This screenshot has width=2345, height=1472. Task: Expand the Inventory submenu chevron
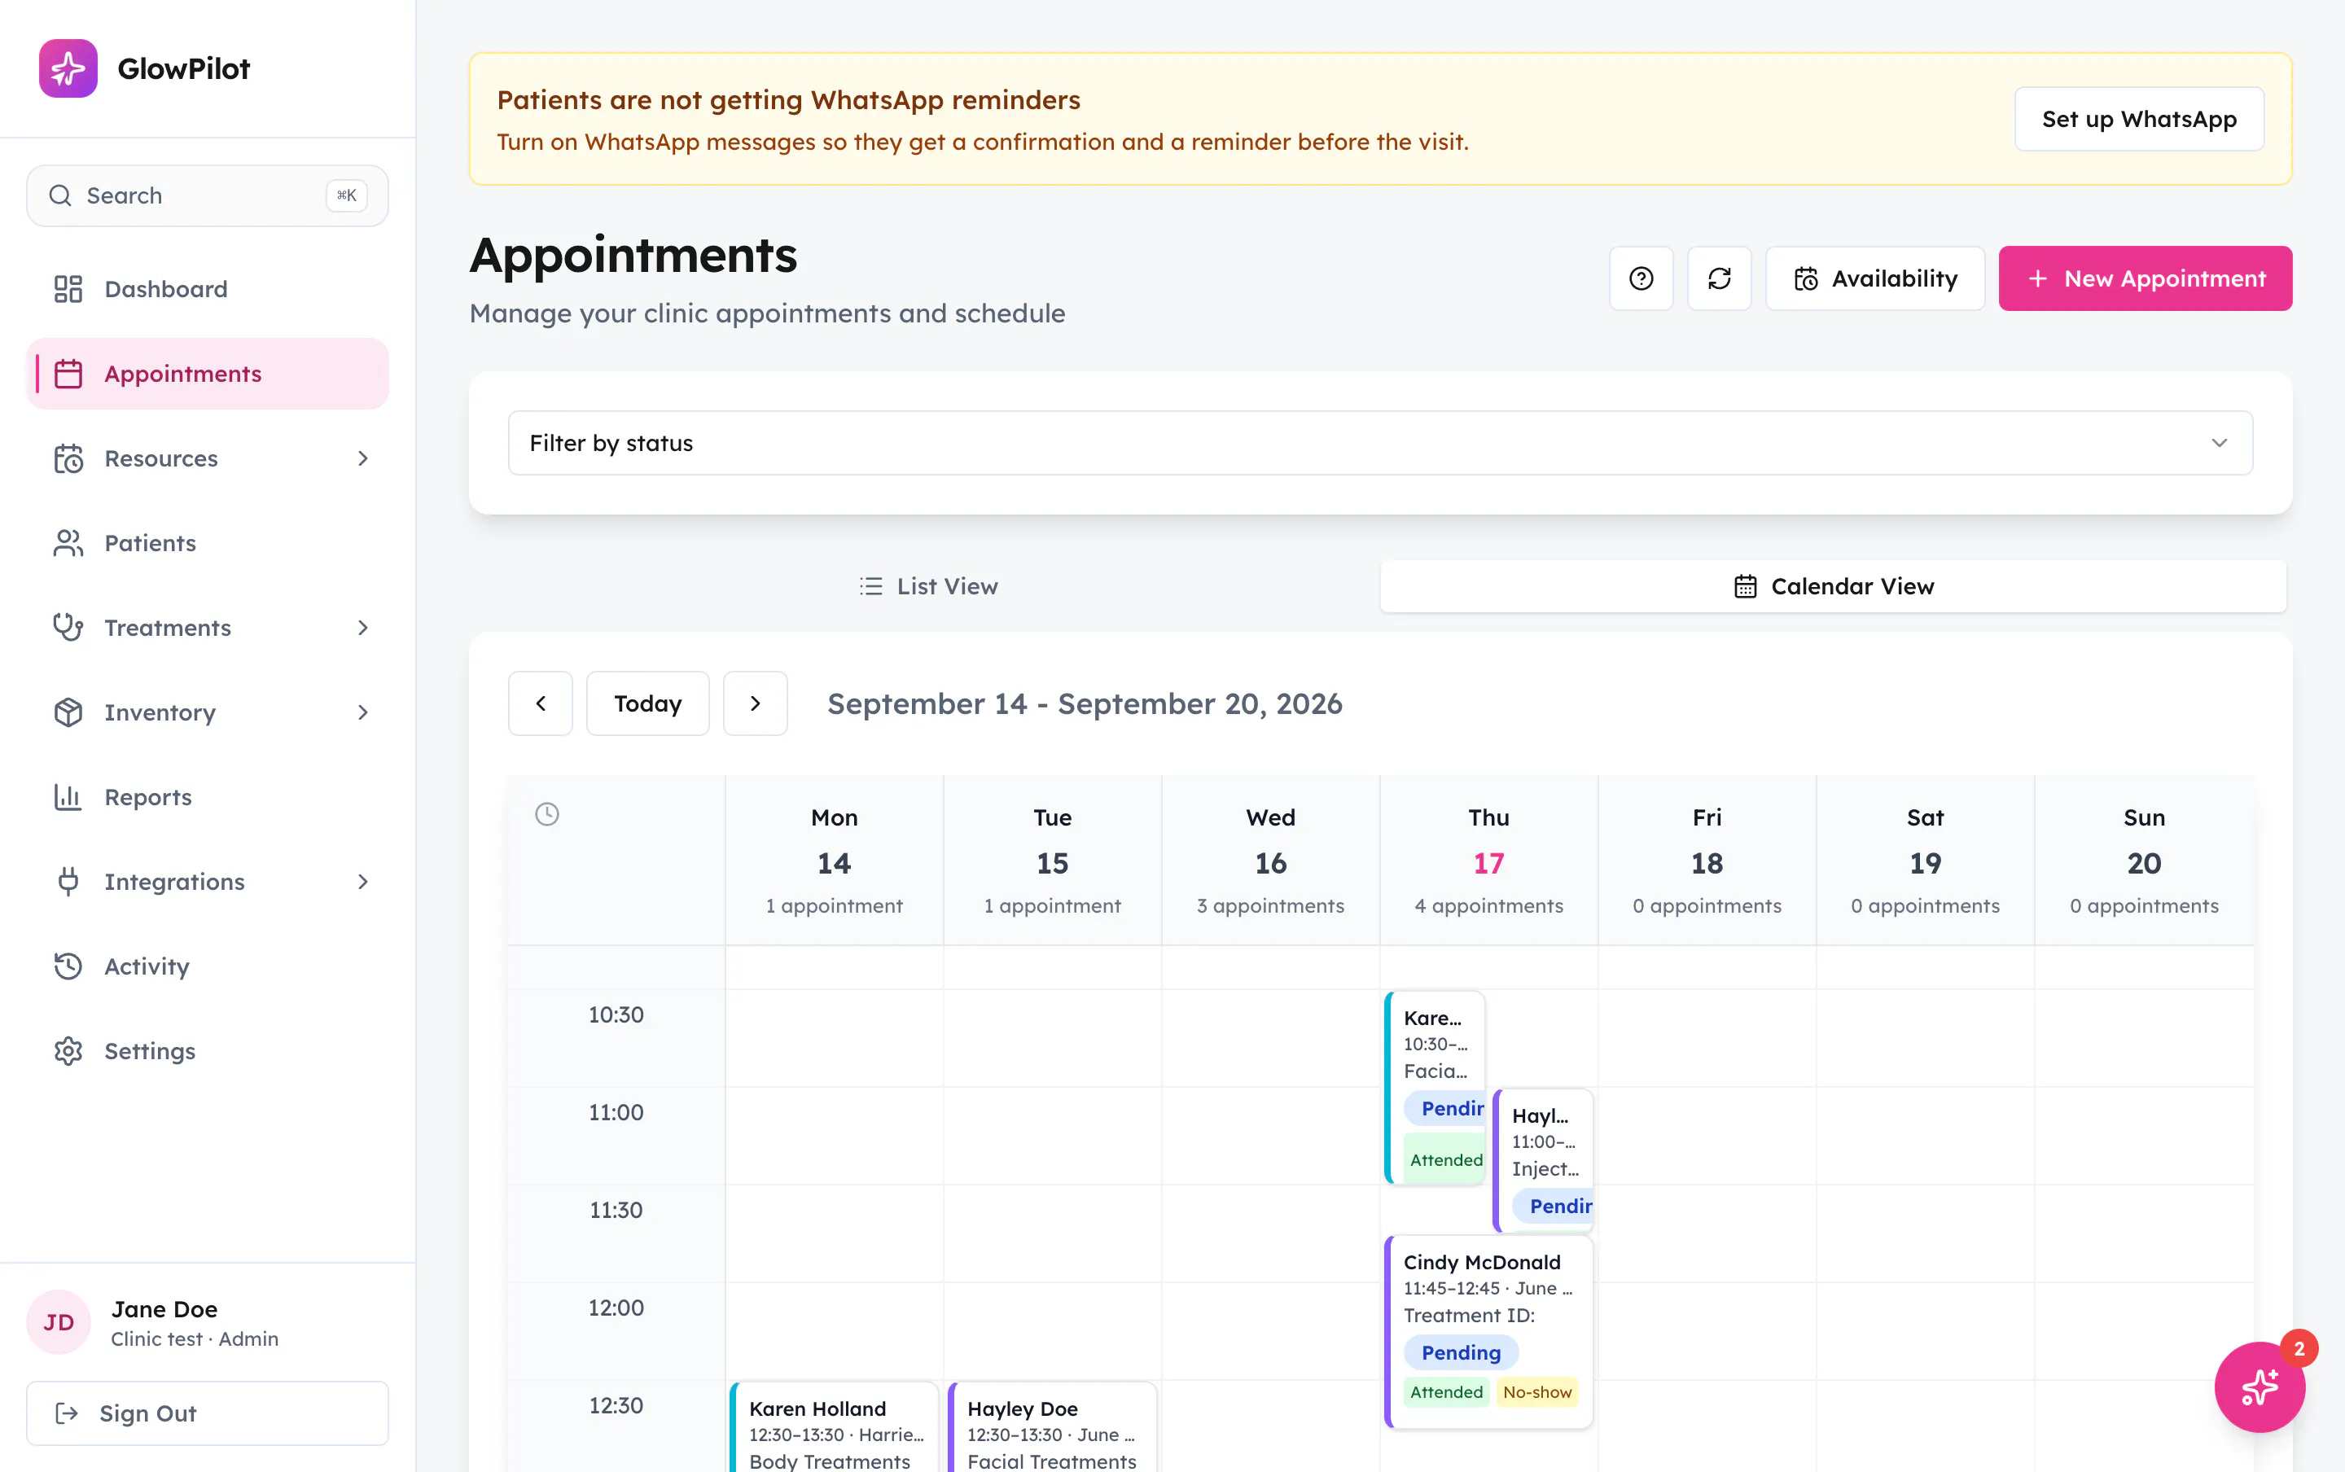(363, 712)
